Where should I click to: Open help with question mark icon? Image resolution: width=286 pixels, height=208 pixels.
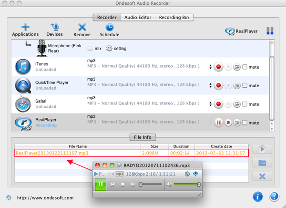274,197
